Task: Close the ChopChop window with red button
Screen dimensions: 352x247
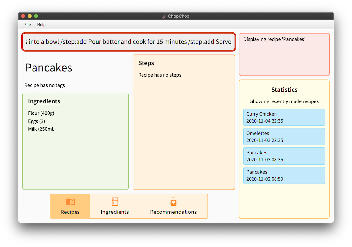Action: 23,16
